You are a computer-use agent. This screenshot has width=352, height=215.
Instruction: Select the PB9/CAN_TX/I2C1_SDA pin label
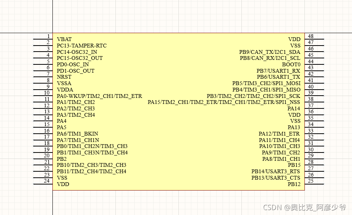point(270,52)
